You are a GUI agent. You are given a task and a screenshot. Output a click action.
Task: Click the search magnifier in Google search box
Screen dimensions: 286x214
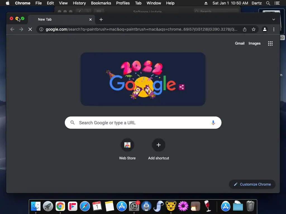pos(72,123)
